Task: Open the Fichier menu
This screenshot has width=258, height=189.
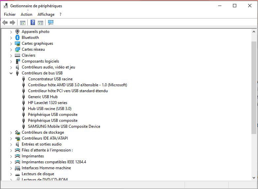Action: (10, 14)
